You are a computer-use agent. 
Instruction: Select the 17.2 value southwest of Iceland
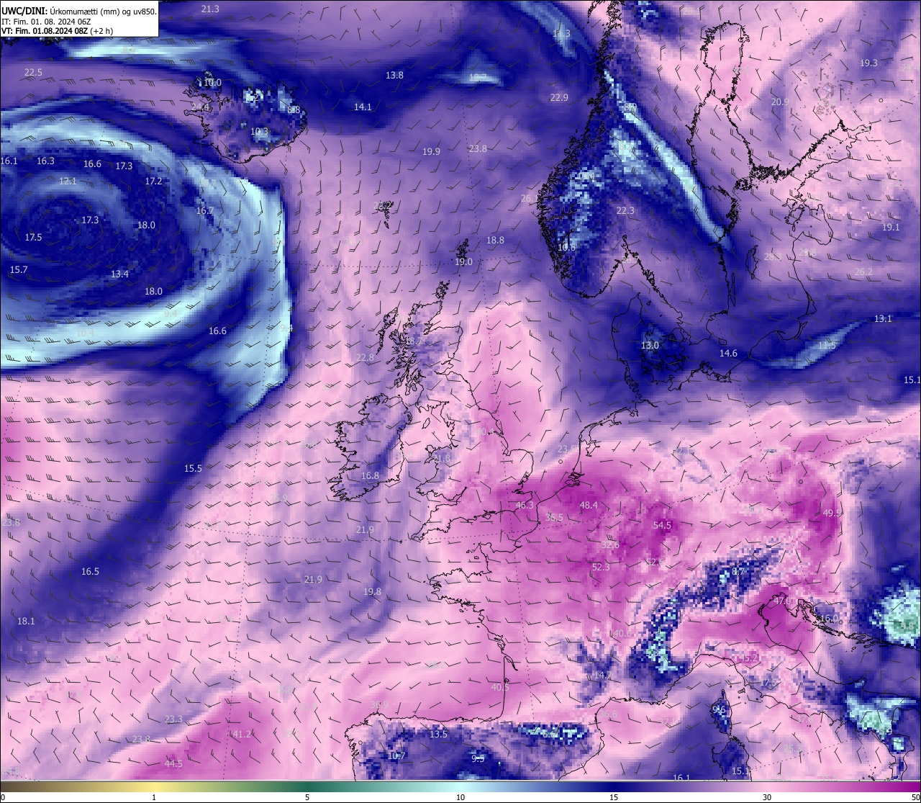coord(153,181)
